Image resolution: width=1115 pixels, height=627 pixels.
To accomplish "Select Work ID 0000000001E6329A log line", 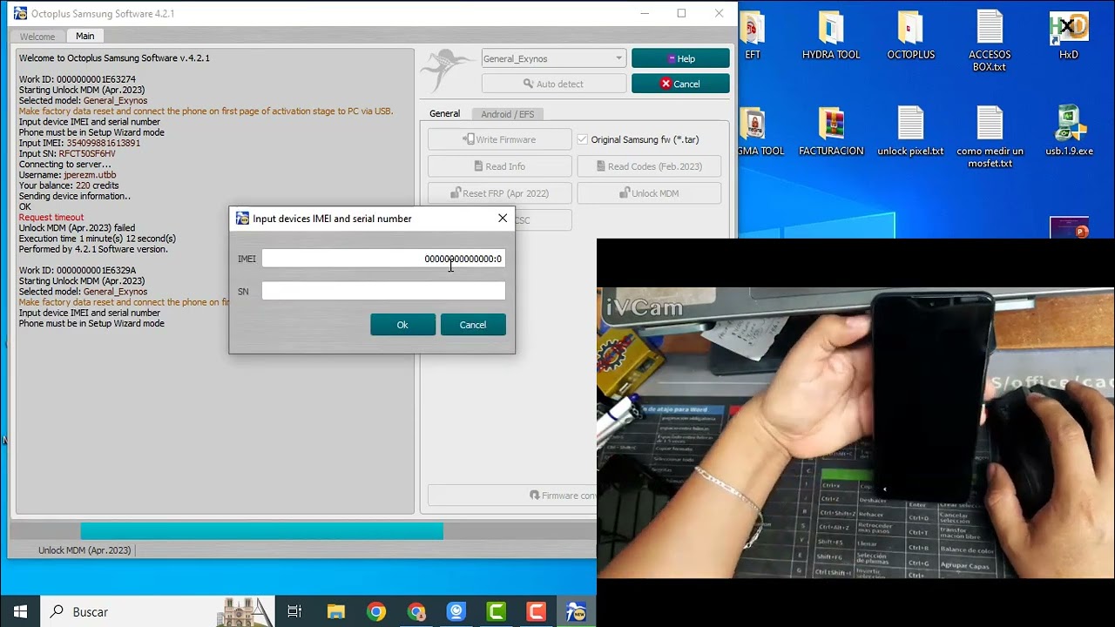I will (78, 271).
